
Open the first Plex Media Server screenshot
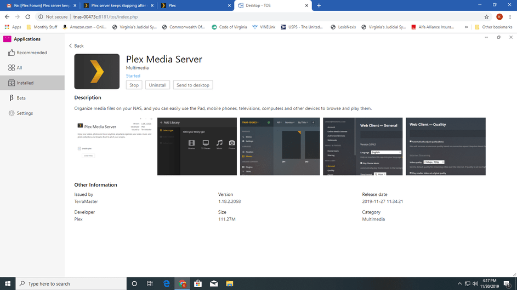click(x=114, y=147)
